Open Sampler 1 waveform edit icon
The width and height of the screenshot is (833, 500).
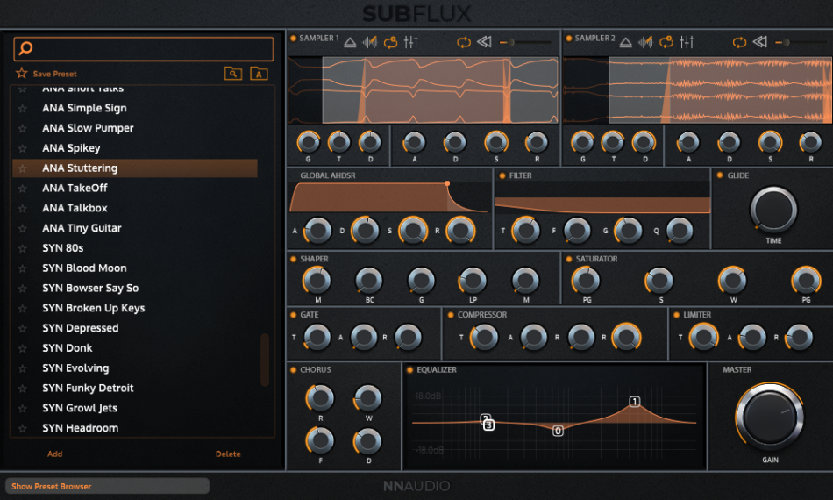370,42
